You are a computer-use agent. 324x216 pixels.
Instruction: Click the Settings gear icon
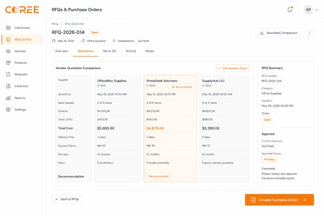tap(8, 109)
